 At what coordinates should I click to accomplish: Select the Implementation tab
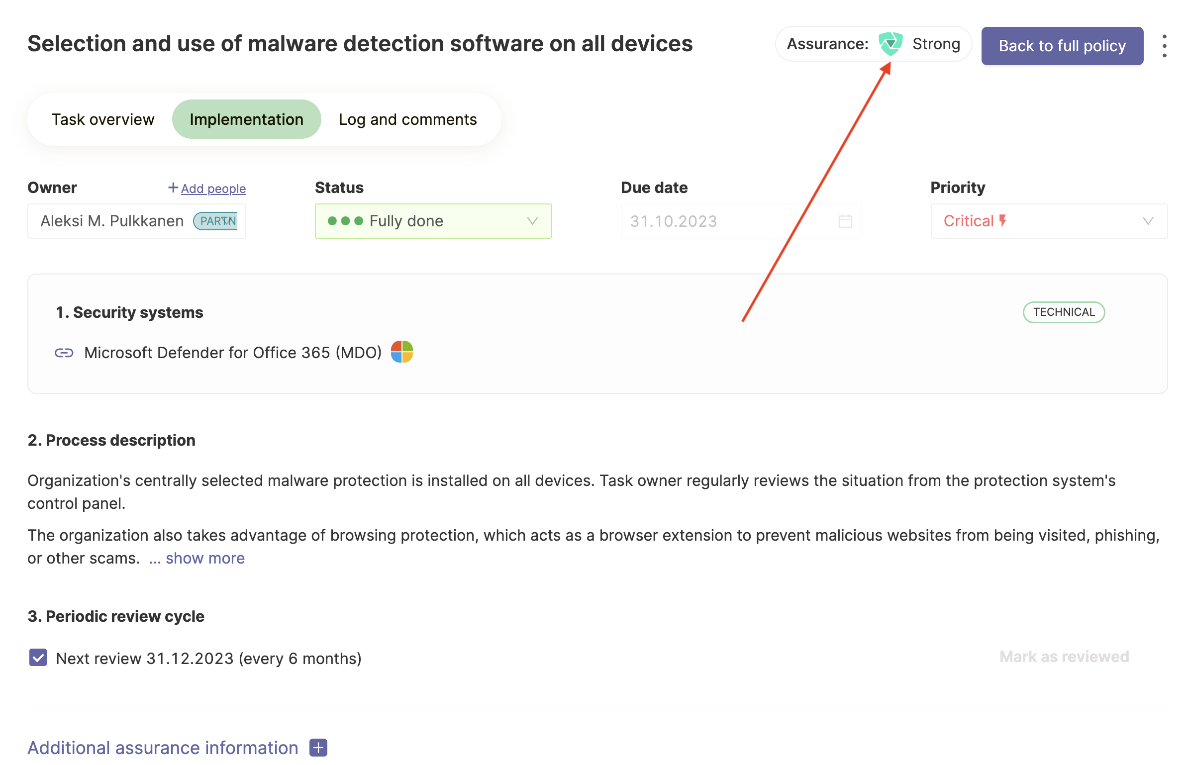click(246, 119)
